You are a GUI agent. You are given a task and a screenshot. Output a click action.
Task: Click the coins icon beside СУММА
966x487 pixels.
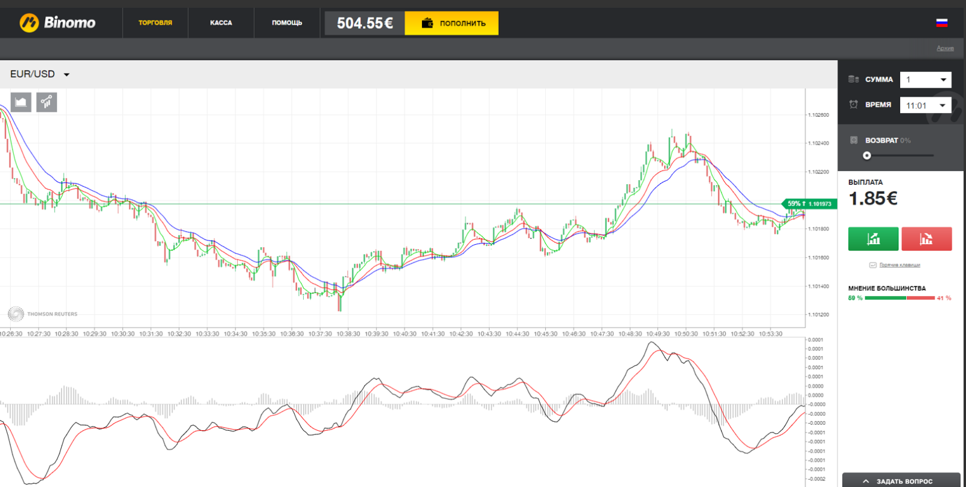pos(854,79)
